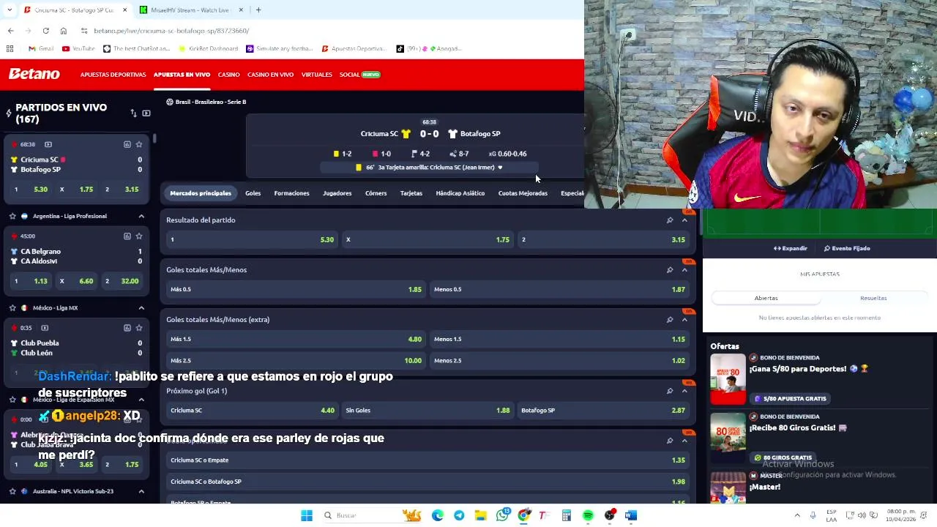Pick Botafogo SP next goal at 2.87
Image resolution: width=937 pixels, height=527 pixels.
[603, 411]
